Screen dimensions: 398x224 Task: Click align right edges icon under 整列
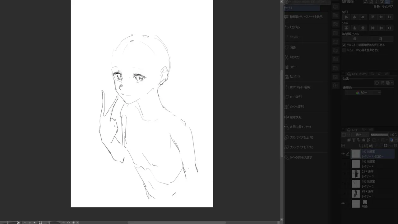coord(363,17)
